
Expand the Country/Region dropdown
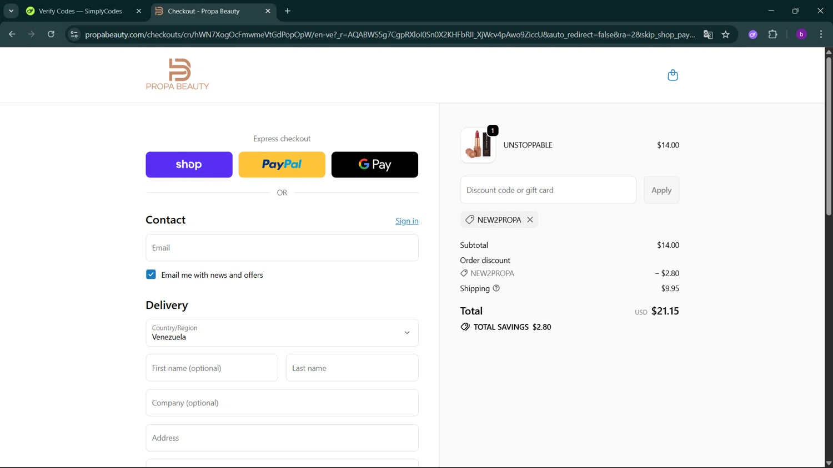click(x=282, y=333)
